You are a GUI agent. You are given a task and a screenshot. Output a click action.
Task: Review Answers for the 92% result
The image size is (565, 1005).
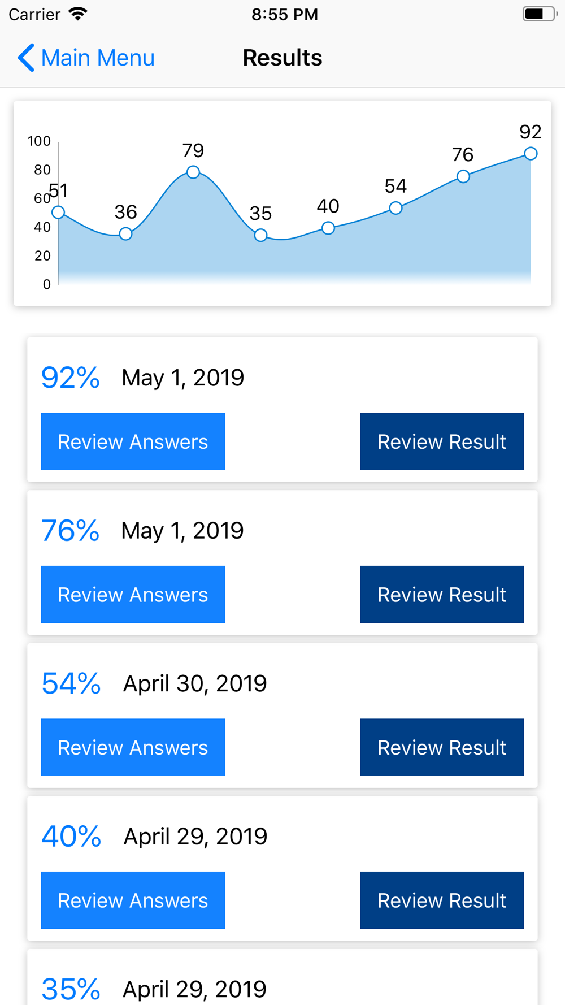[x=133, y=441]
